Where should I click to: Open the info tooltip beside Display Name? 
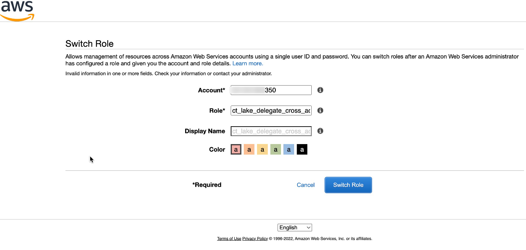320,131
